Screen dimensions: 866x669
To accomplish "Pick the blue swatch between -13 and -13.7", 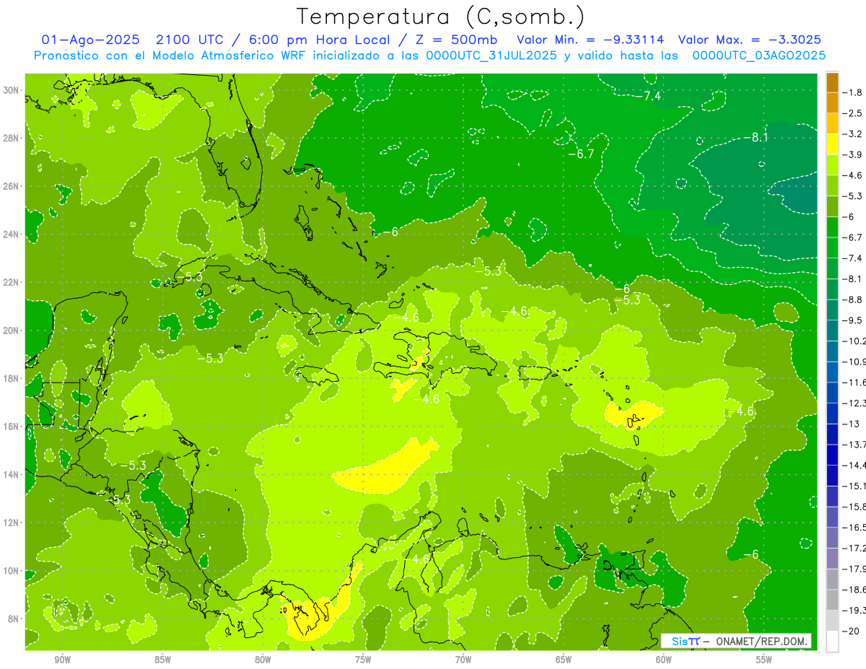I will pyautogui.click(x=832, y=434).
